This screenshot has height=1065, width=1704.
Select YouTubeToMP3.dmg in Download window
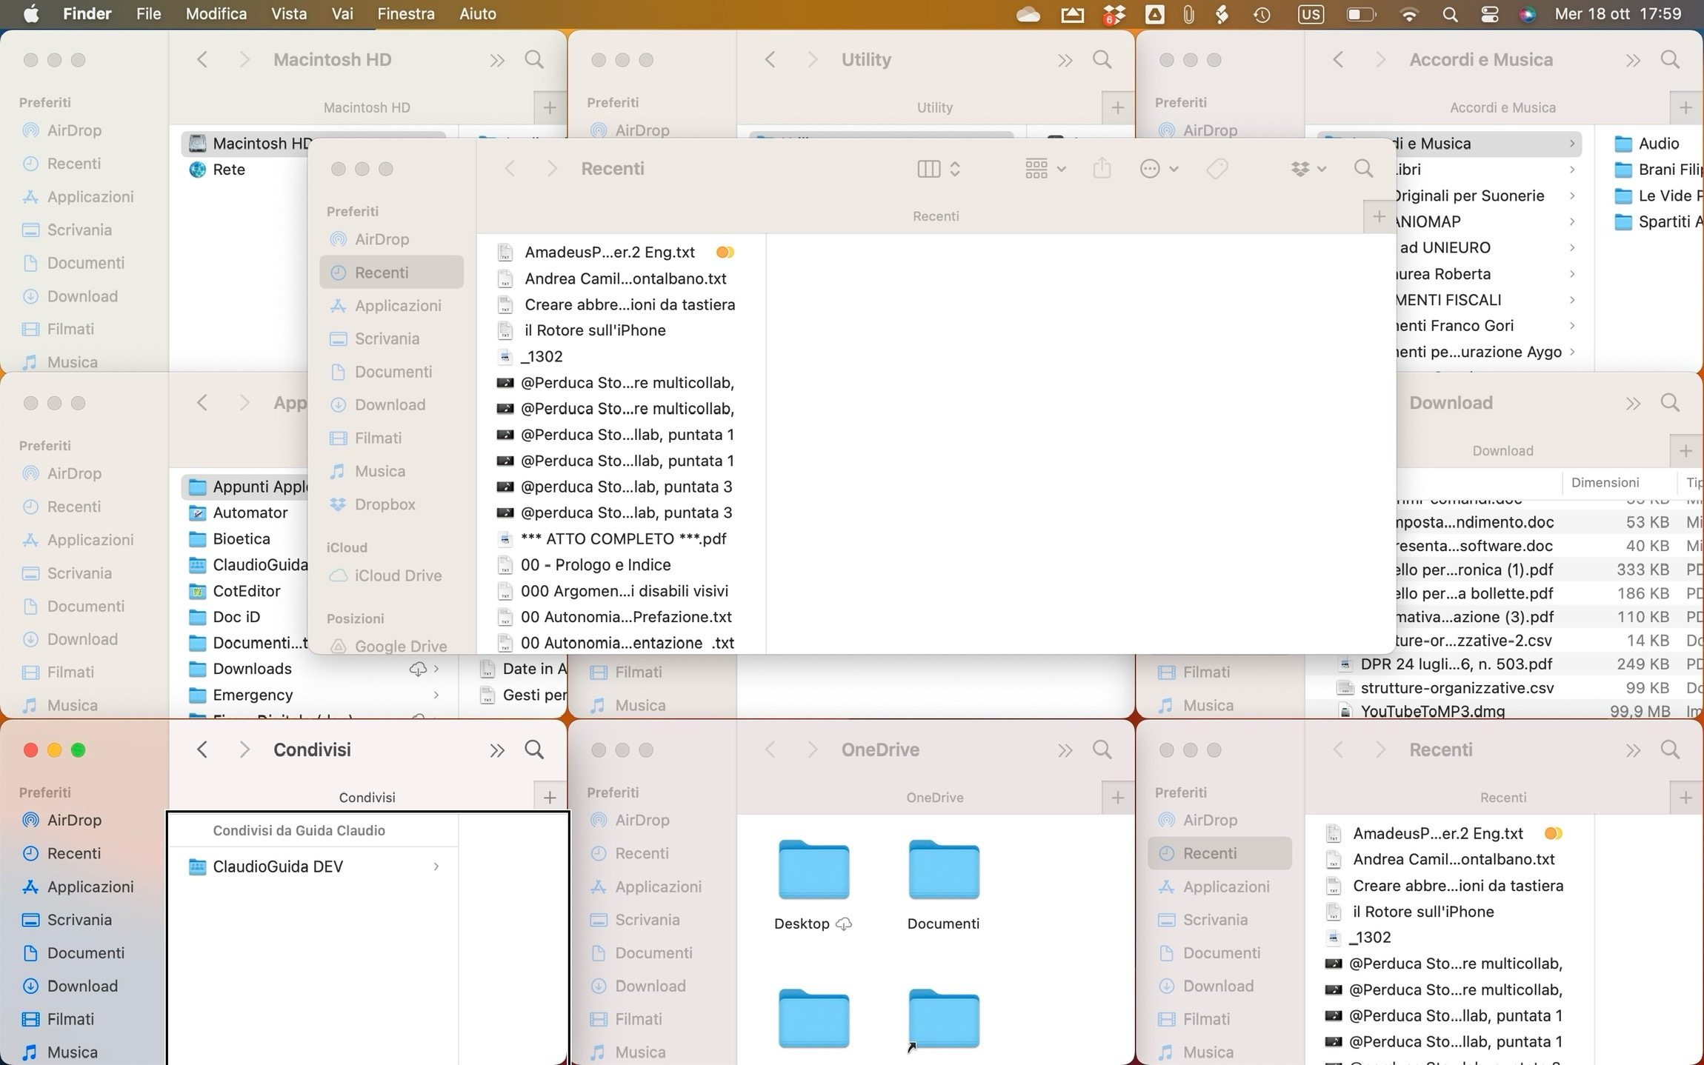[1432, 712]
